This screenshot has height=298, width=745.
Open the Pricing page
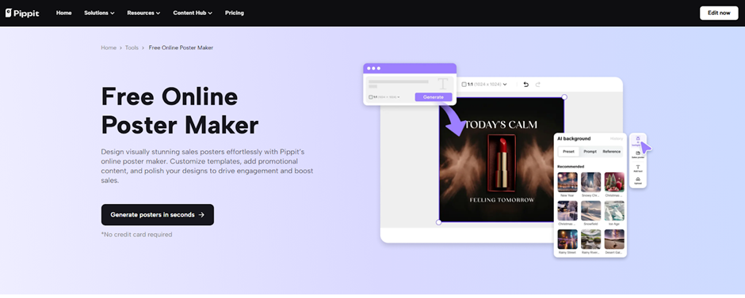click(x=235, y=13)
